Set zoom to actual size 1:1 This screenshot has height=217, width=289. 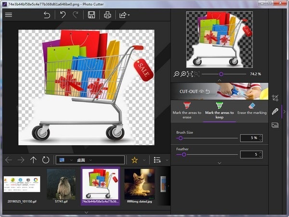point(190,74)
